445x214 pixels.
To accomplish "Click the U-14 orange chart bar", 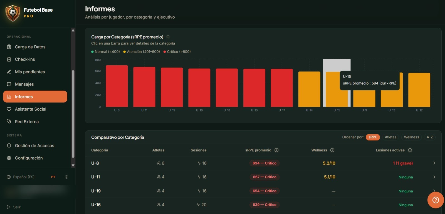I will click(x=309, y=89).
